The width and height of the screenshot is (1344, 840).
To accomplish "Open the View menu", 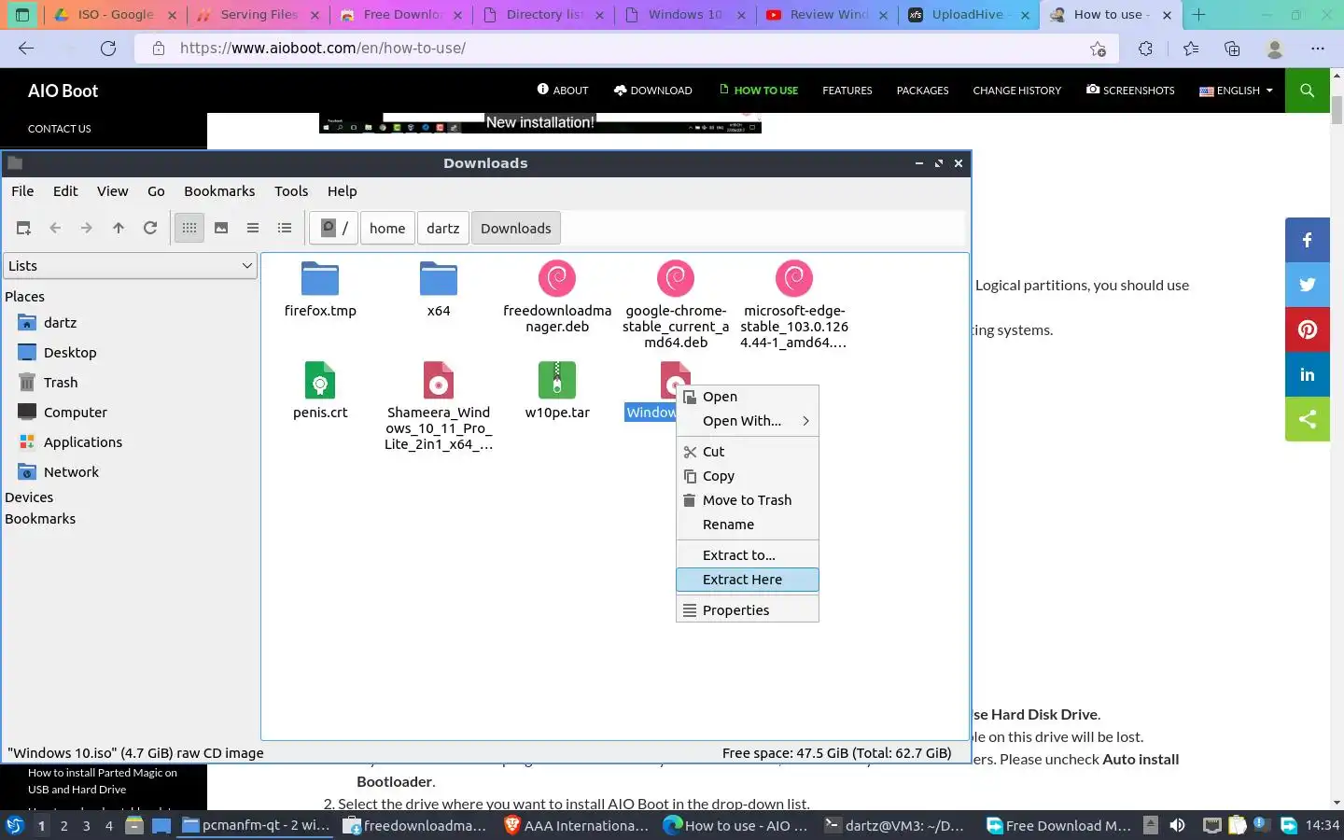I will pyautogui.click(x=112, y=191).
